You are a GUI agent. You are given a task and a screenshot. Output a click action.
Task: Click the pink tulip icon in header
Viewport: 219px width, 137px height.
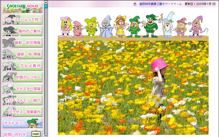135,4
